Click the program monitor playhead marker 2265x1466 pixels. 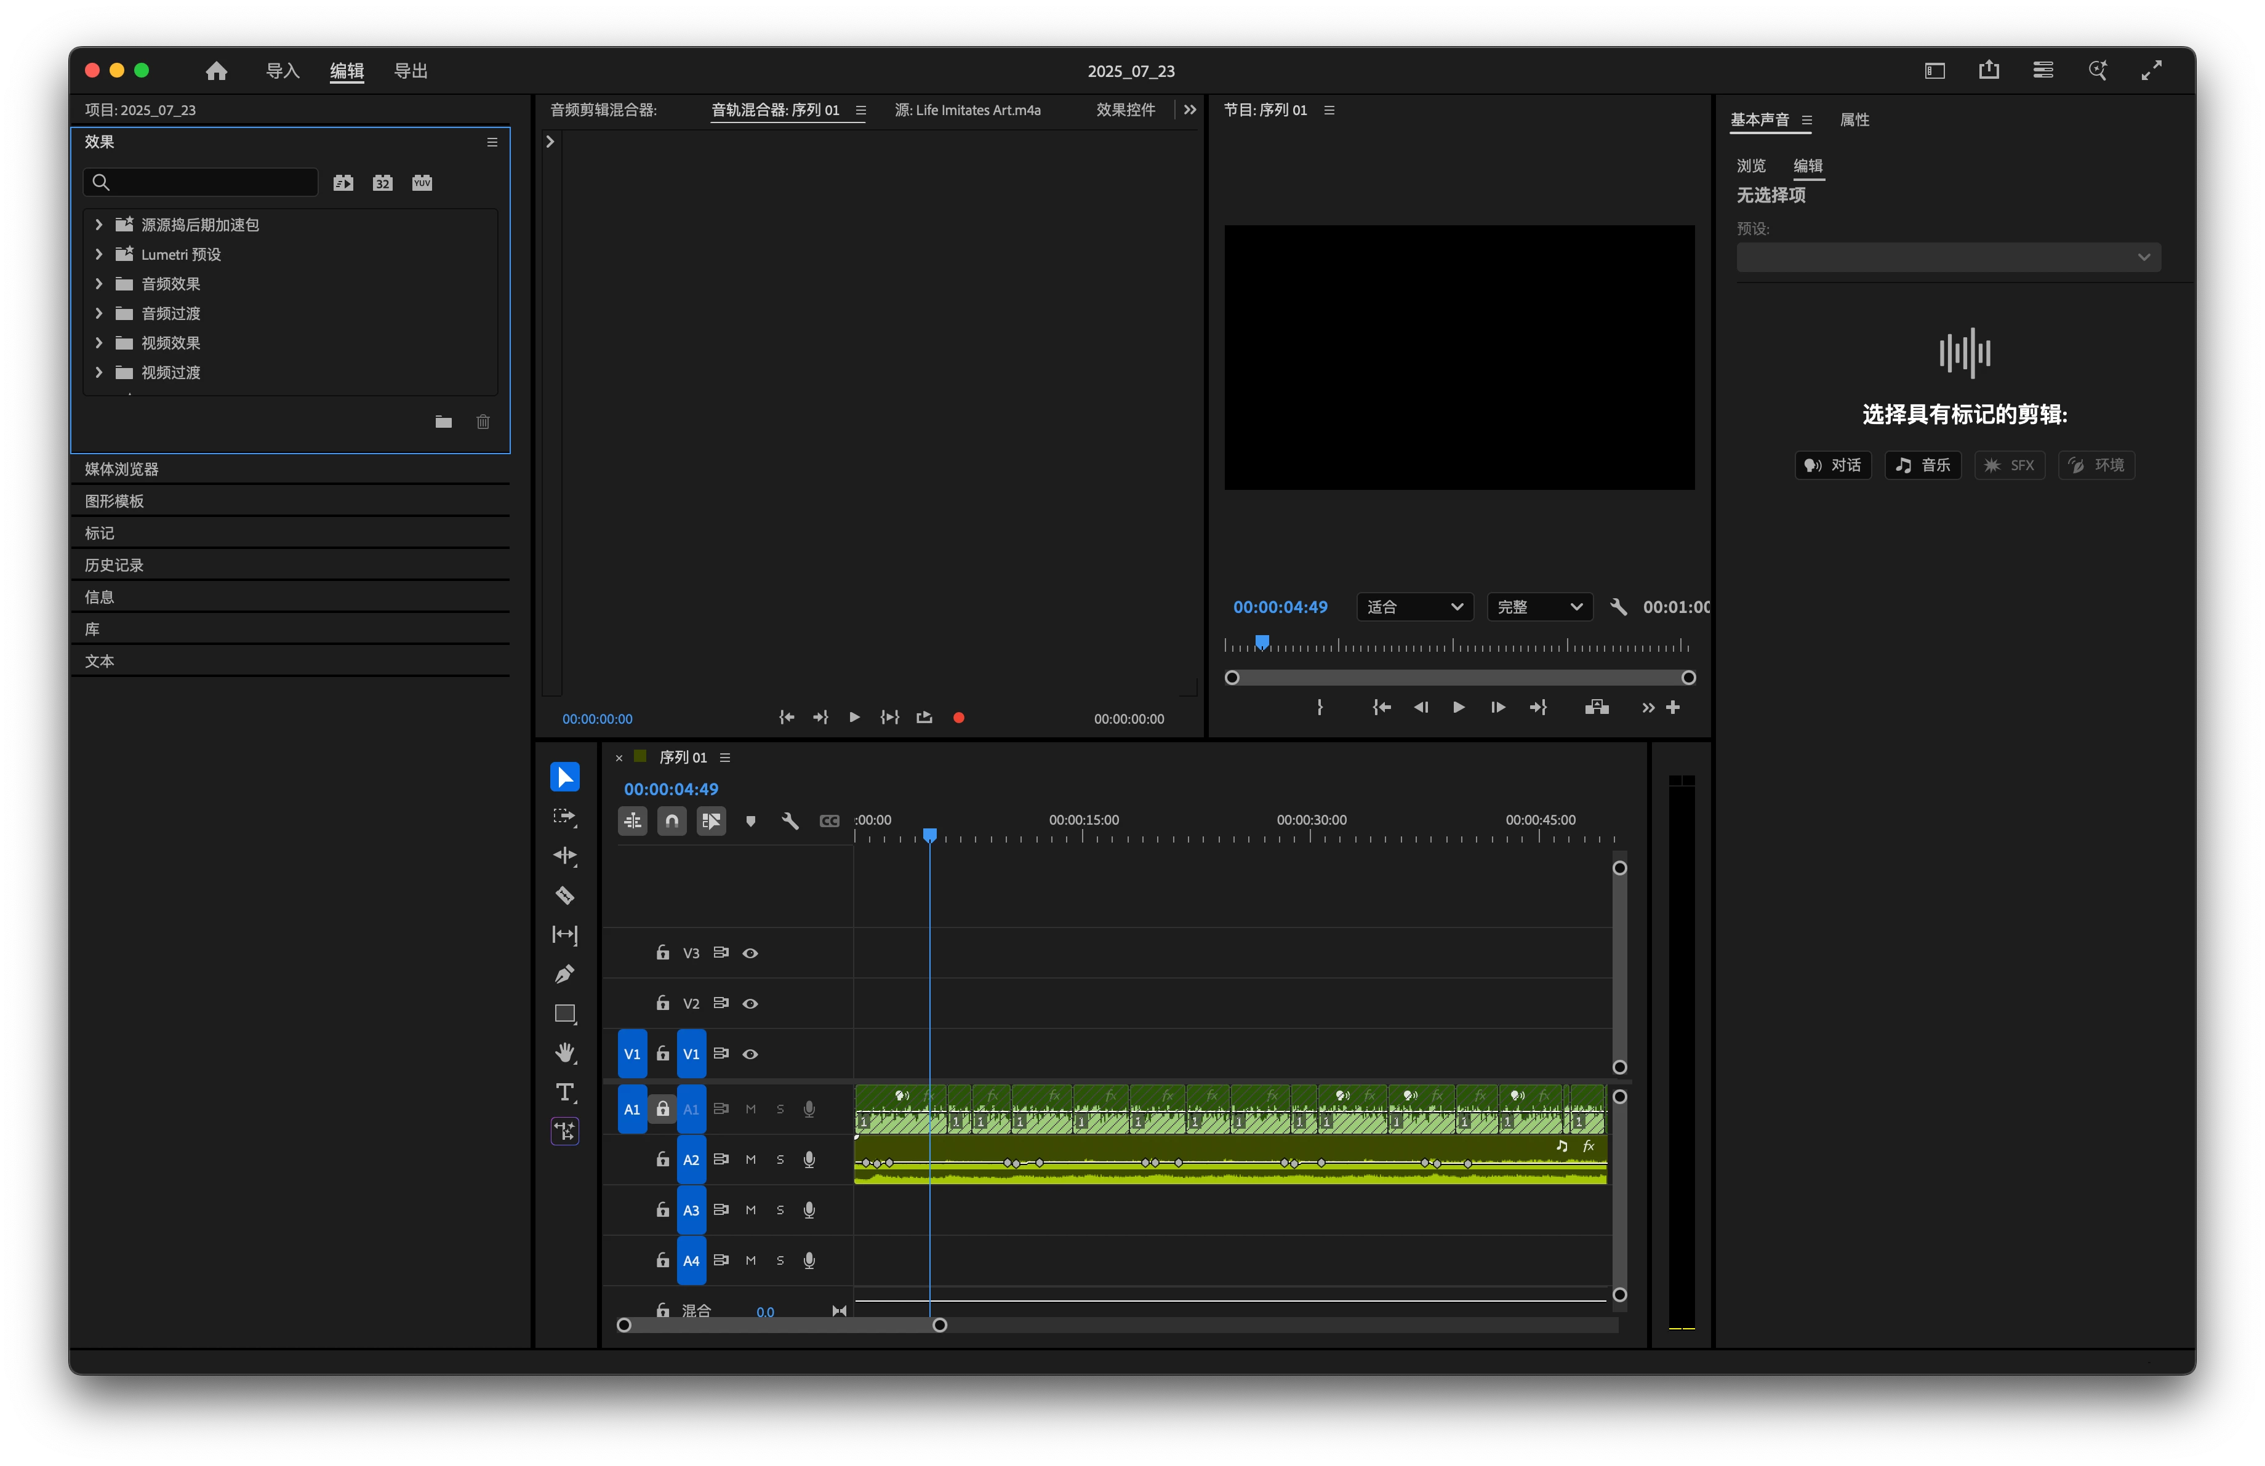(1262, 642)
